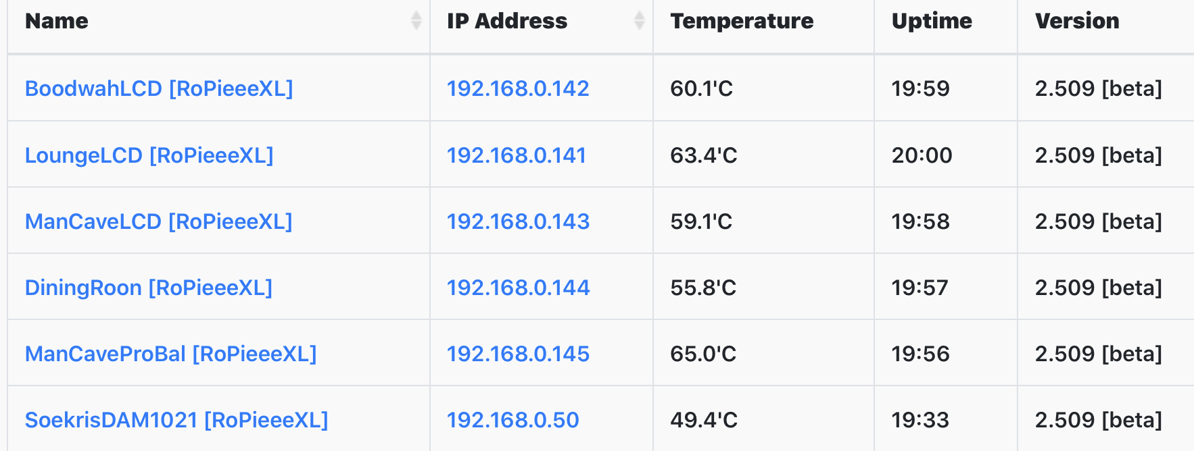Open ManCaveLCD [RoPieeeXL] device link
Image resolution: width=1194 pixels, height=451 pixels.
click(x=159, y=221)
